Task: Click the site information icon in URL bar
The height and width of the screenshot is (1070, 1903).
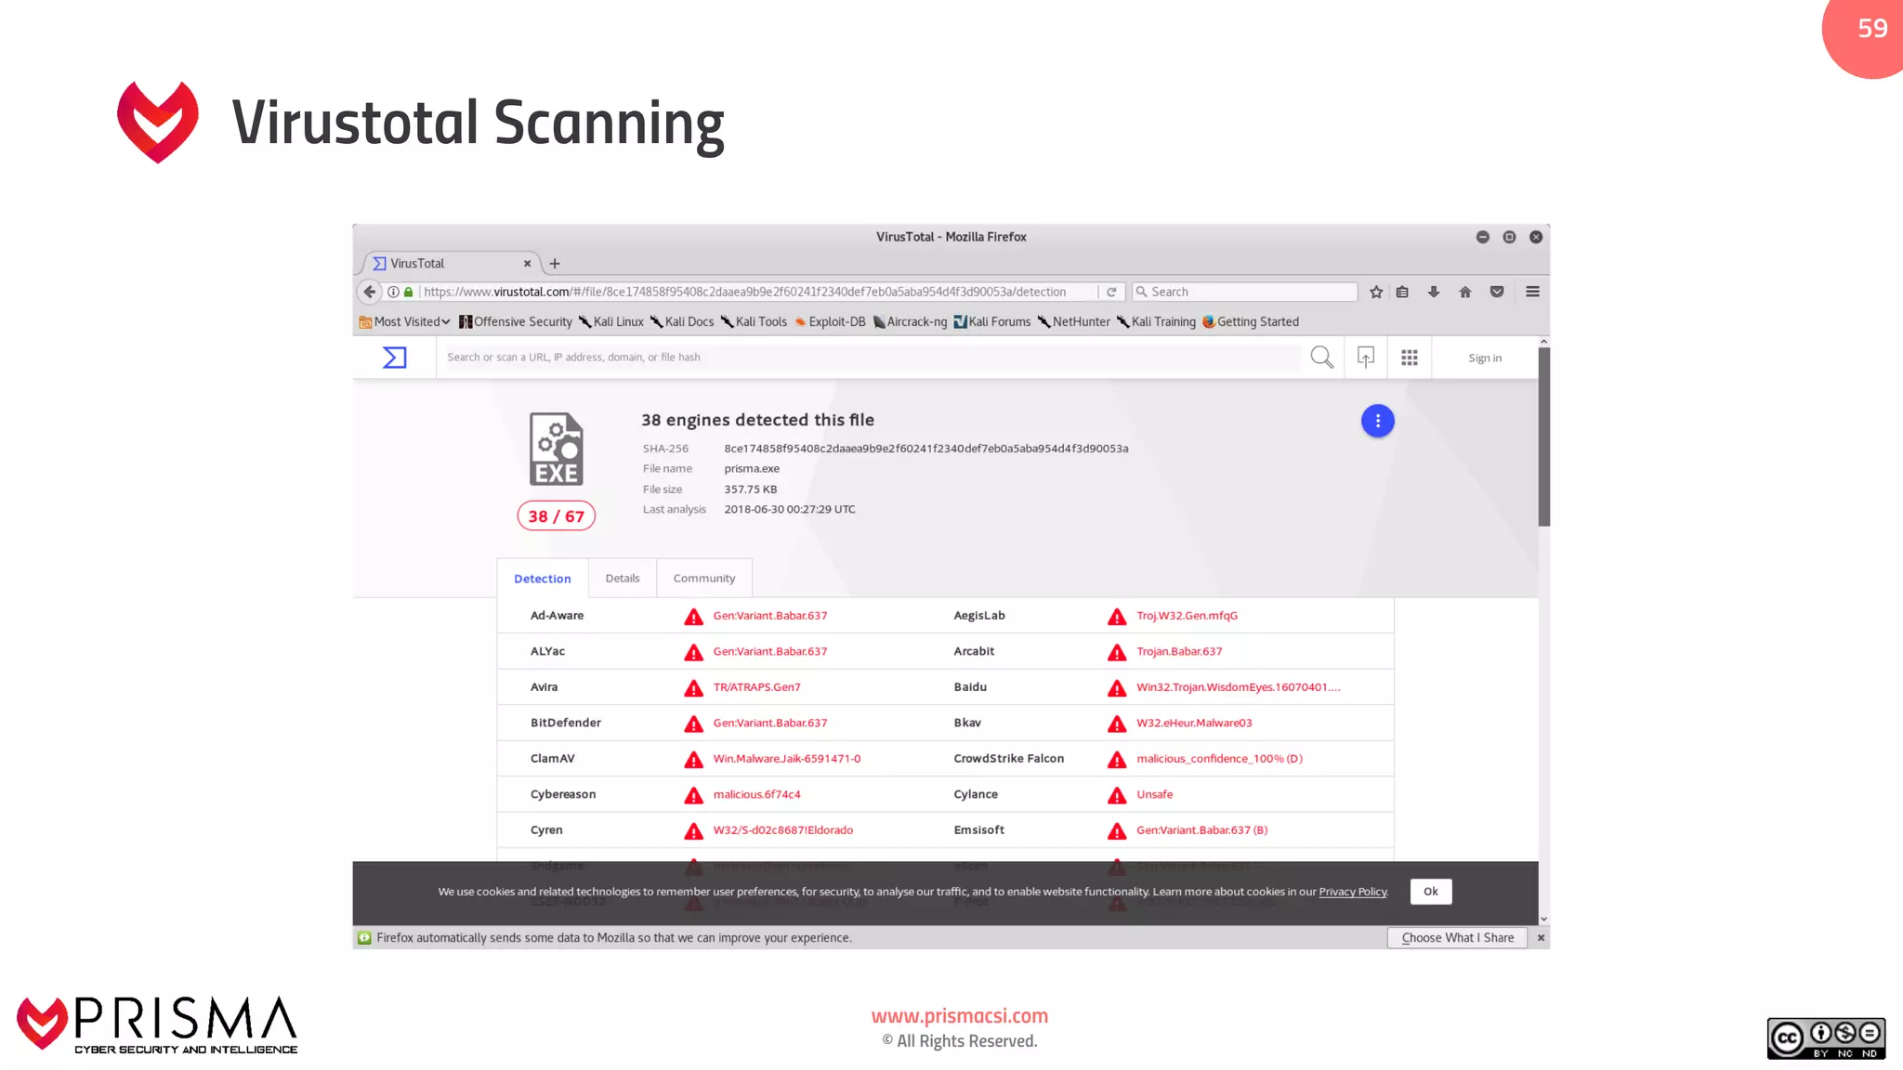Action: (393, 292)
